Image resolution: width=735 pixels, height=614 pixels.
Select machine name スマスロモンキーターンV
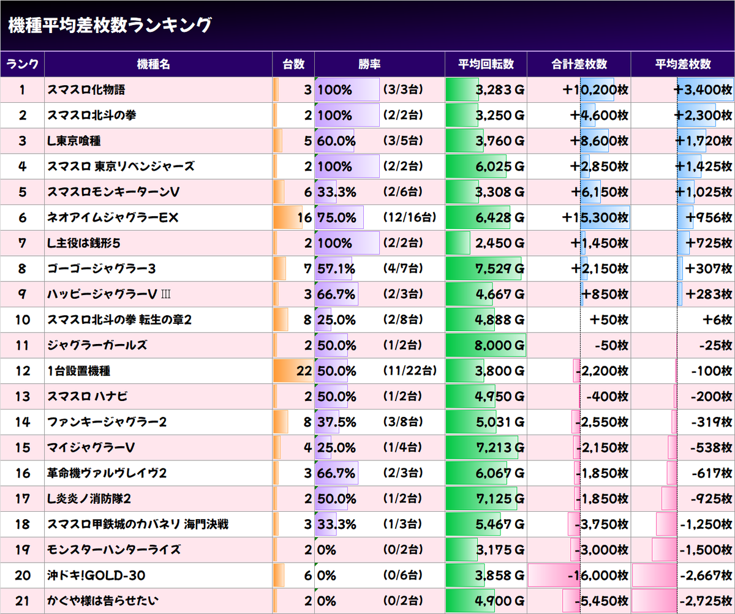tap(113, 192)
